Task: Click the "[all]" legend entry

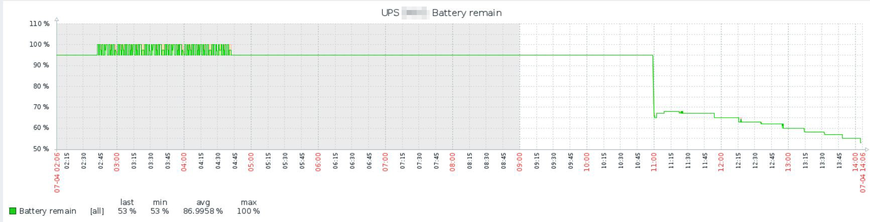Action: 97,211
